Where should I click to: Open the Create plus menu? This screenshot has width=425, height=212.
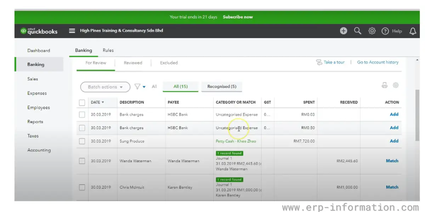point(344,31)
